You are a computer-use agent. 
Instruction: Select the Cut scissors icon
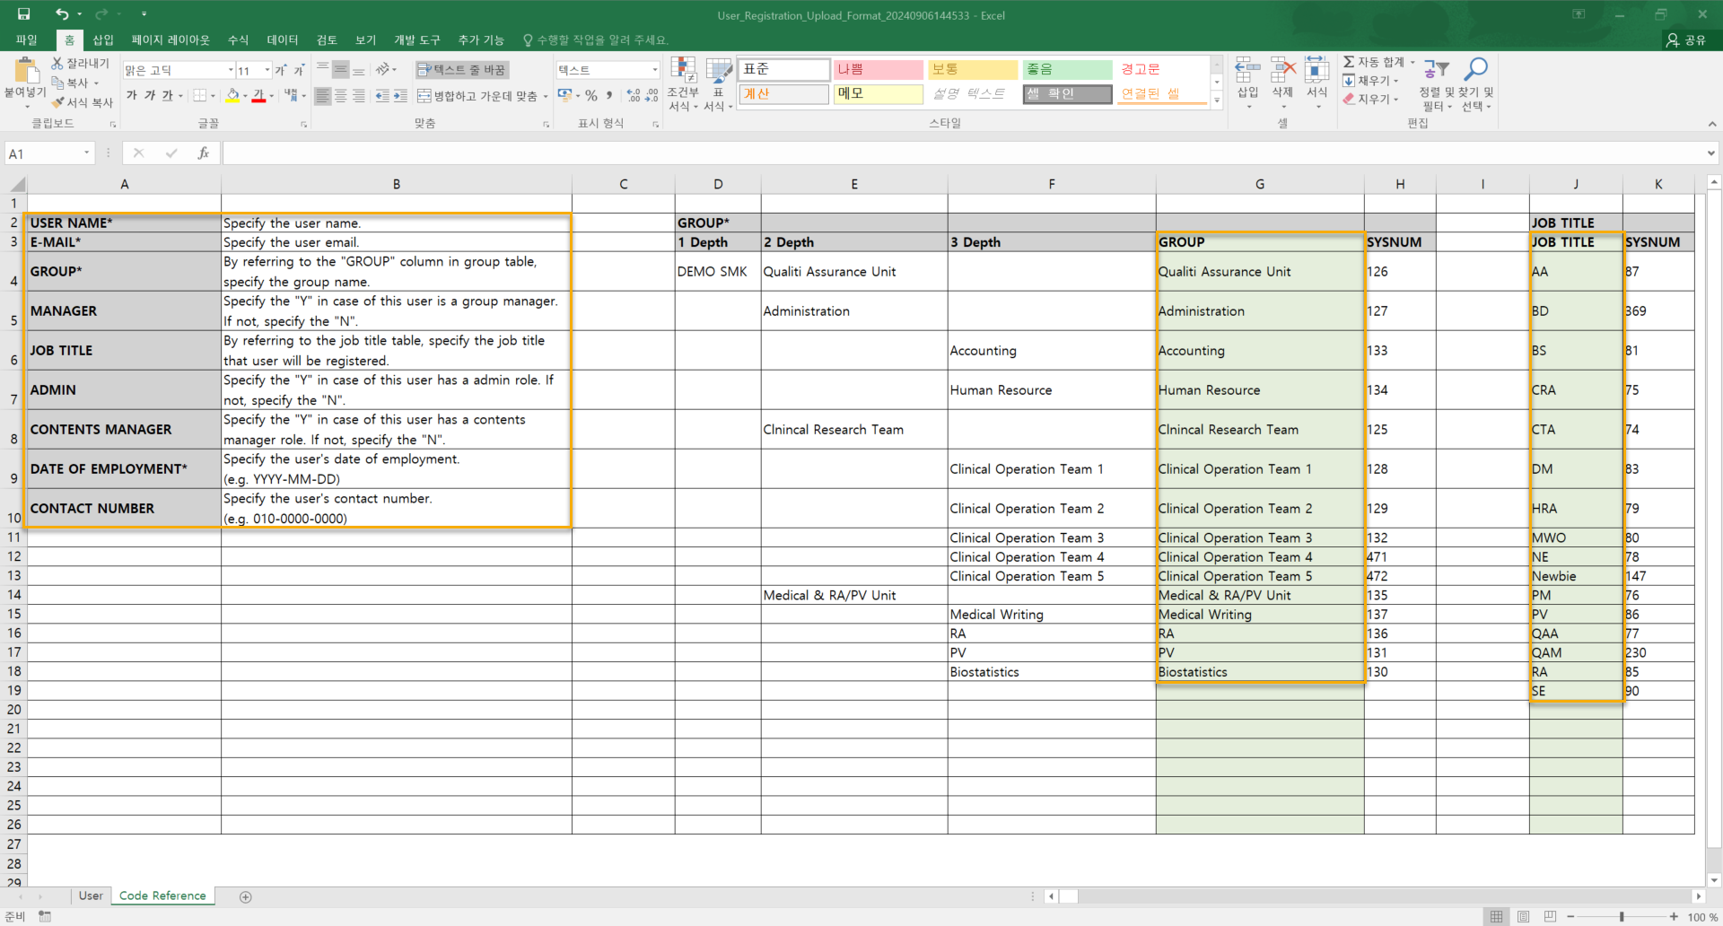click(x=57, y=63)
